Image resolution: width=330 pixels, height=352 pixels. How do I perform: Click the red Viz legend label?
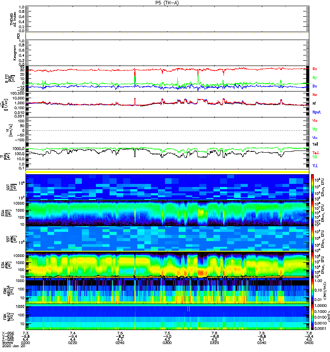tap(315, 121)
